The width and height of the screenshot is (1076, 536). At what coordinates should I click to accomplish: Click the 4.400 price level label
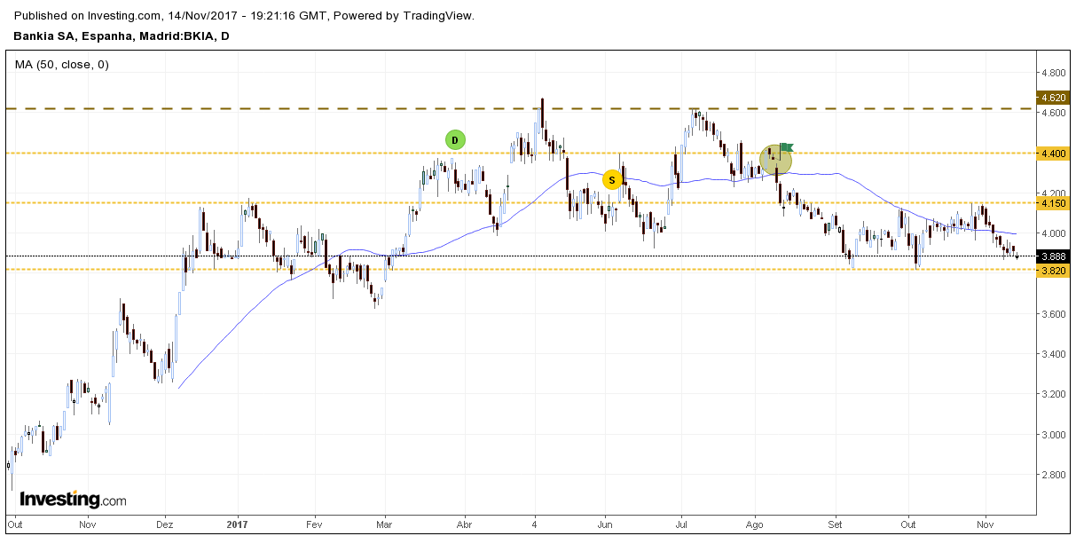pos(1052,154)
